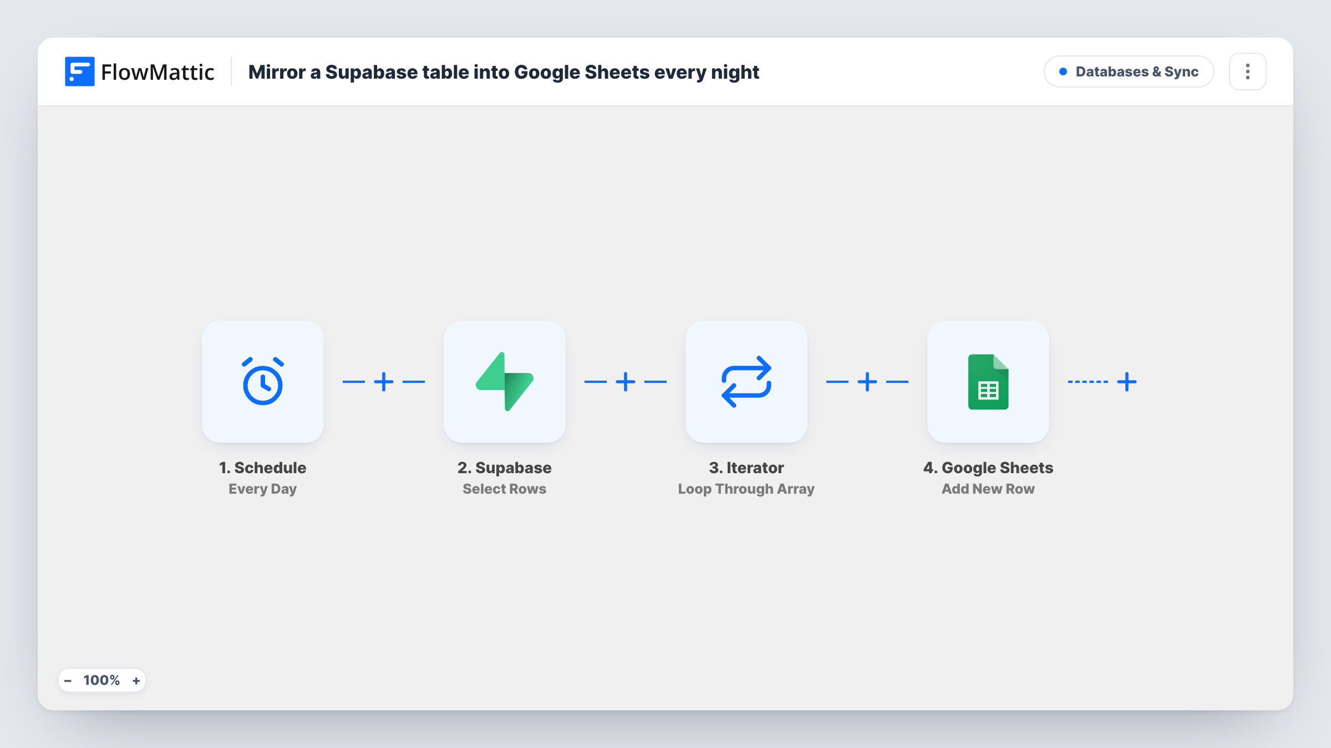Click the 'Select Rows' subtitle

[505, 489]
